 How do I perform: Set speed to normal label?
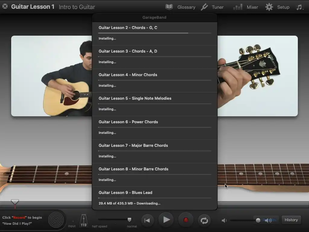click(x=132, y=226)
